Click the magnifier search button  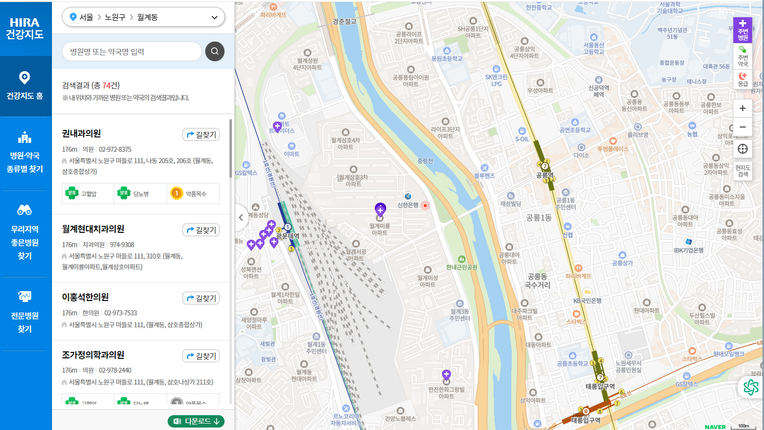[215, 51]
